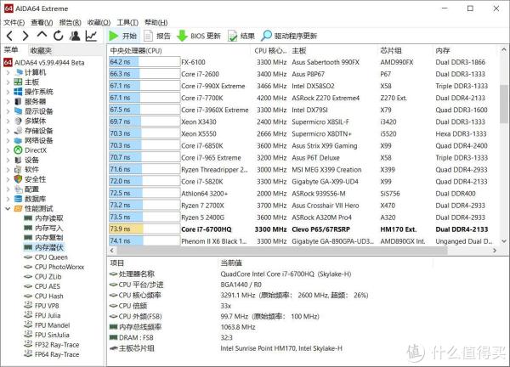
Task: Open 收藏(O) menu
Action: click(99, 22)
